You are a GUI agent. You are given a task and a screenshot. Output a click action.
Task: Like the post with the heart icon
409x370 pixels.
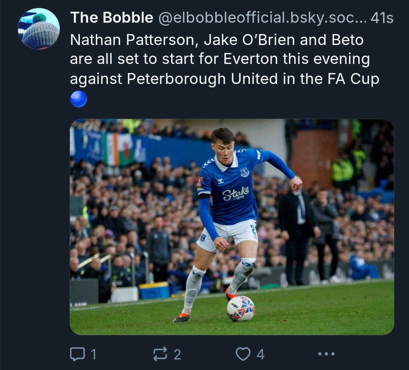(x=243, y=354)
